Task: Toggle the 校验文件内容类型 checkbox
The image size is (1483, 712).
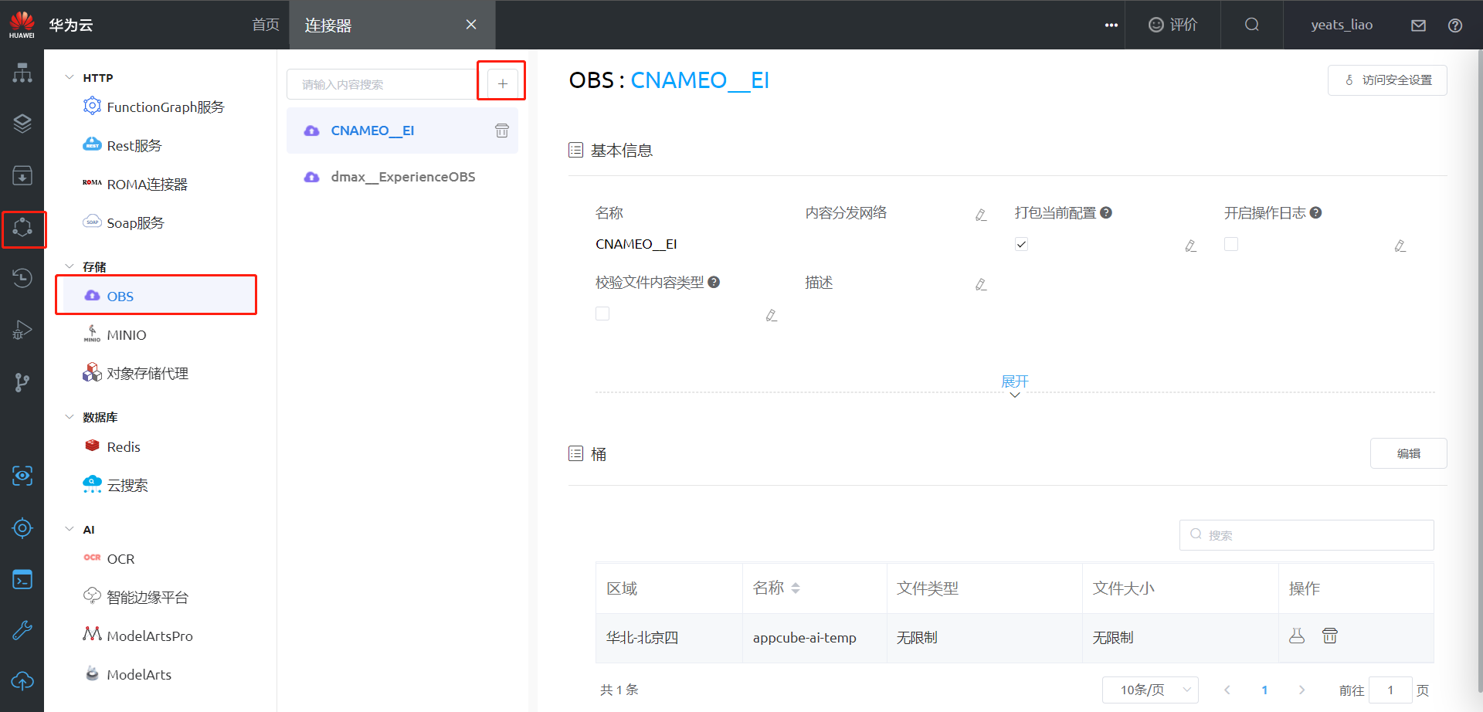Action: (602, 314)
